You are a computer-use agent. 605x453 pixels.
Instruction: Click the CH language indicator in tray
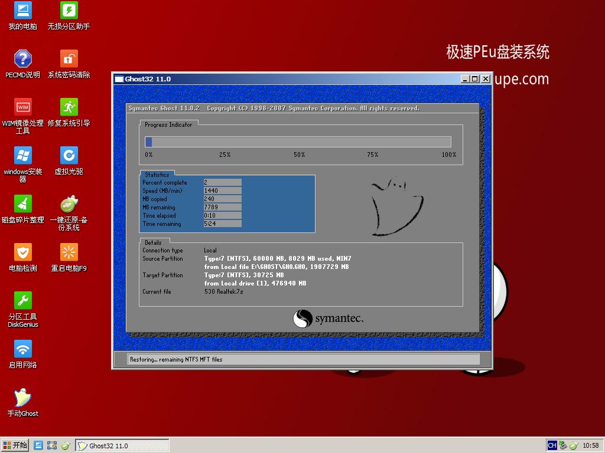552,445
